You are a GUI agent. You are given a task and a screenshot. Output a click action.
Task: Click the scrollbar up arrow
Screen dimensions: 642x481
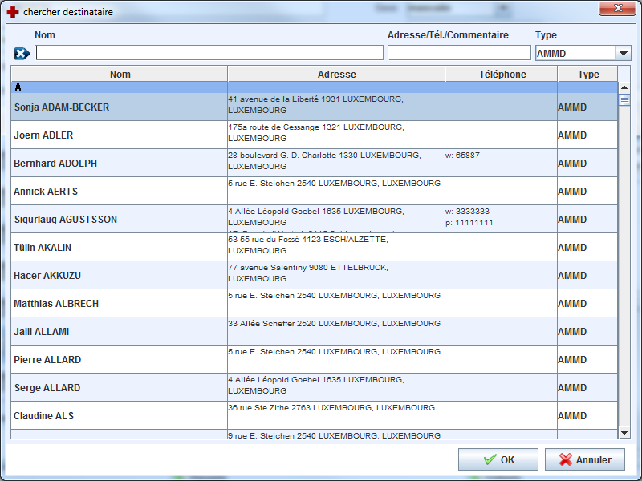pos(624,87)
